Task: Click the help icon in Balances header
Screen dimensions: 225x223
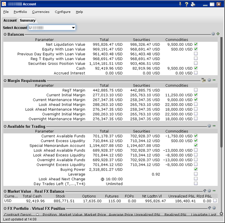Action: click(213, 34)
